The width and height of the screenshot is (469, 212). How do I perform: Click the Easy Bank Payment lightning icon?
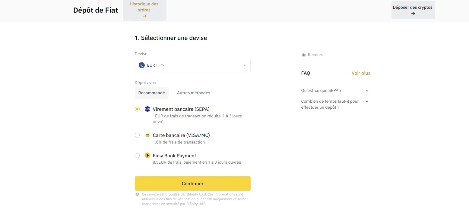point(147,155)
